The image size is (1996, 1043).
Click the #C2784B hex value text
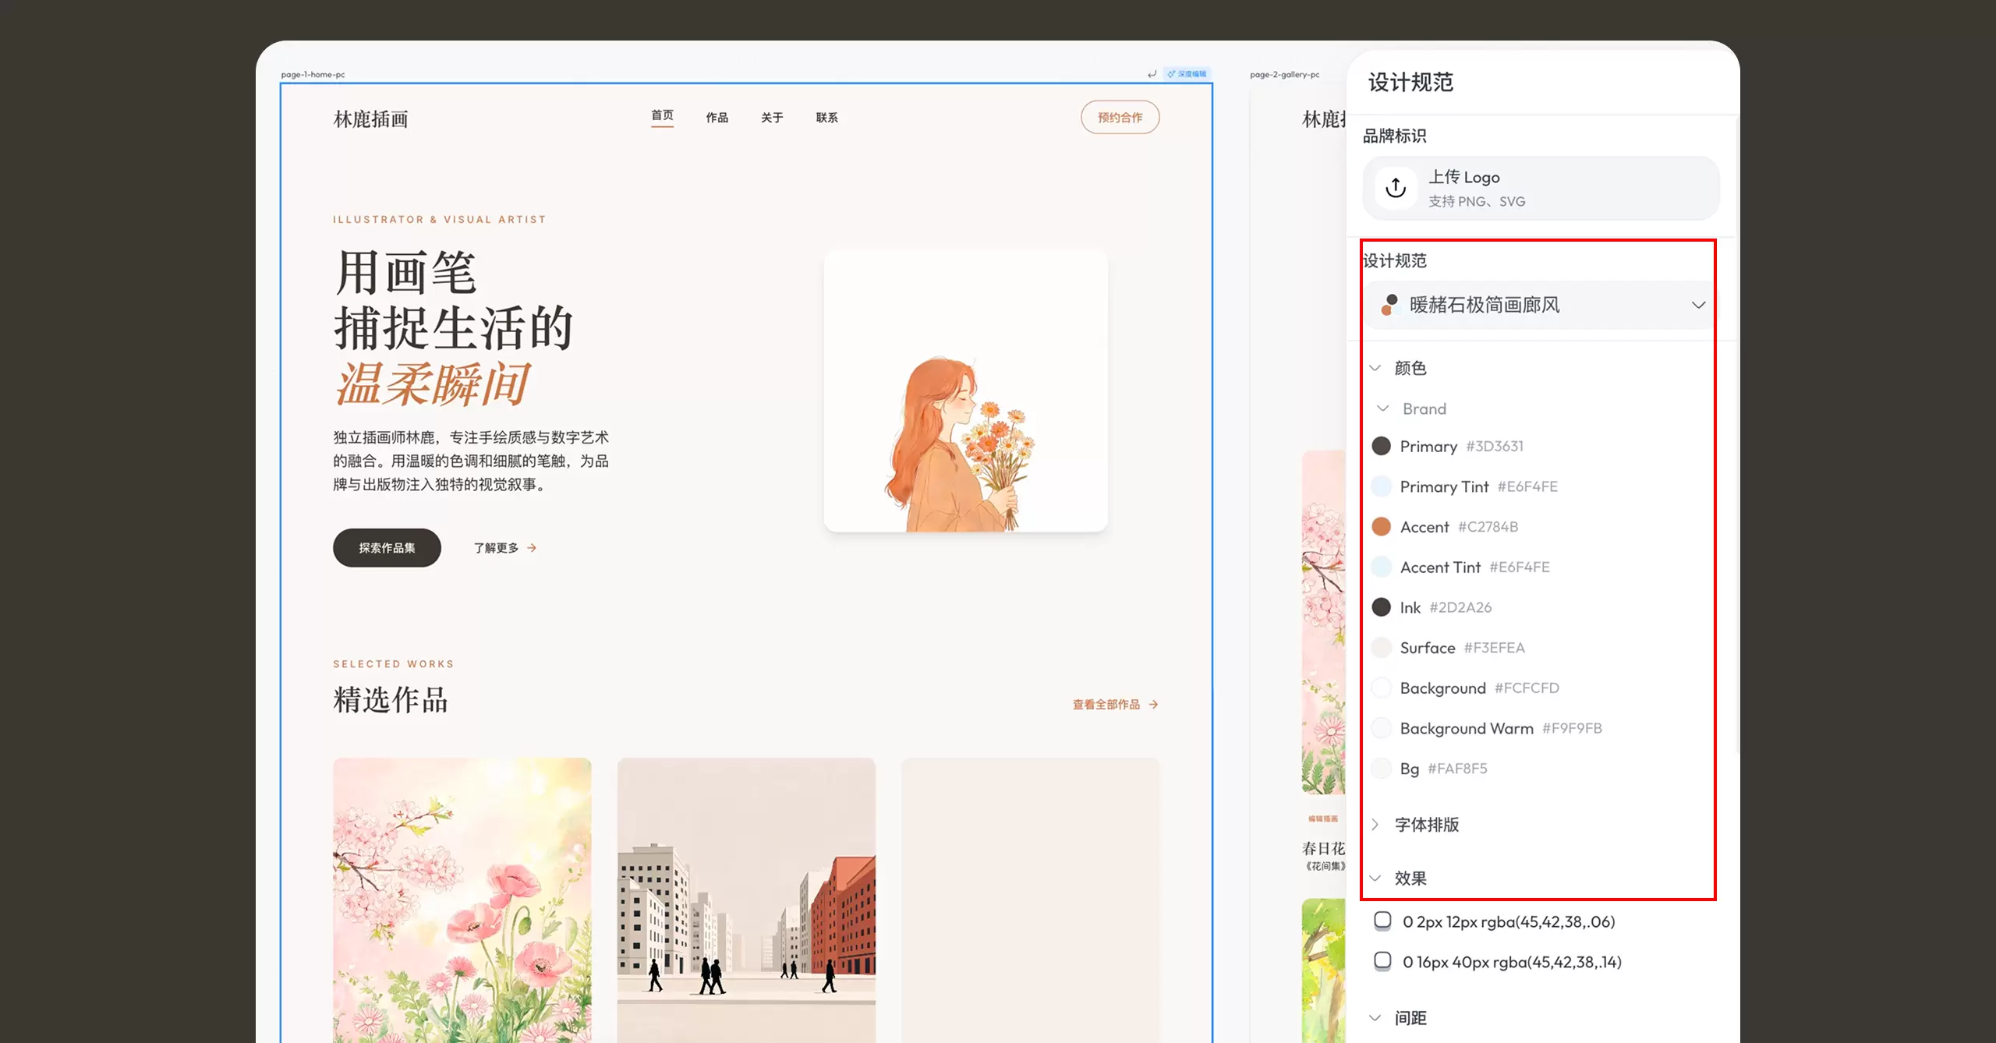coord(1488,527)
